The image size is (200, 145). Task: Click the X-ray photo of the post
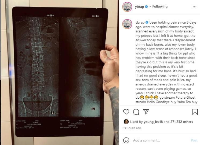[x=60, y=73]
